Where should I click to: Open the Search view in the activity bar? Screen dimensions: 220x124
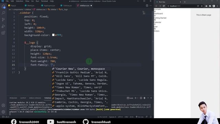click(x=3, y=13)
